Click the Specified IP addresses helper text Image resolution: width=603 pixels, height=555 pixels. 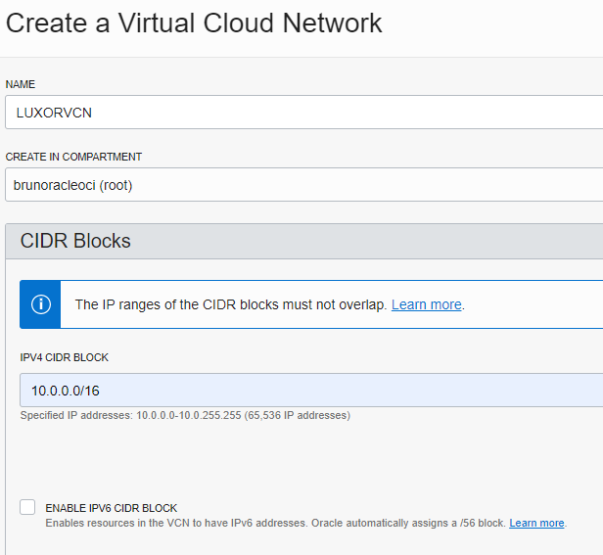tap(185, 415)
